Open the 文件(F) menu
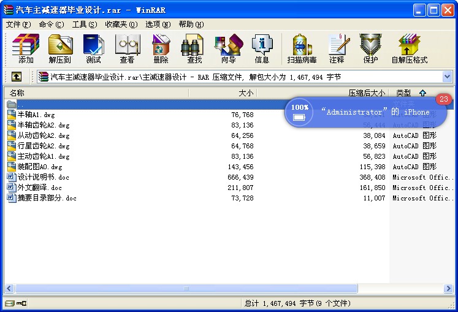The image size is (458, 312). tap(18, 25)
